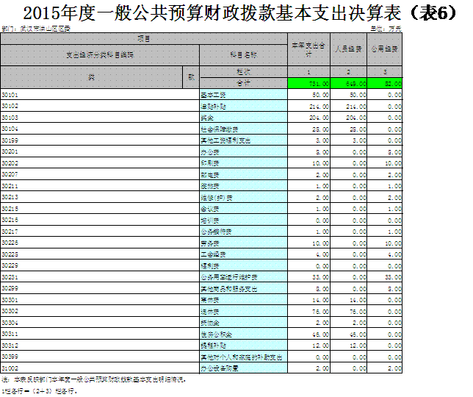
Task: Click the green total cell showing 731.00
Action: (x=308, y=84)
